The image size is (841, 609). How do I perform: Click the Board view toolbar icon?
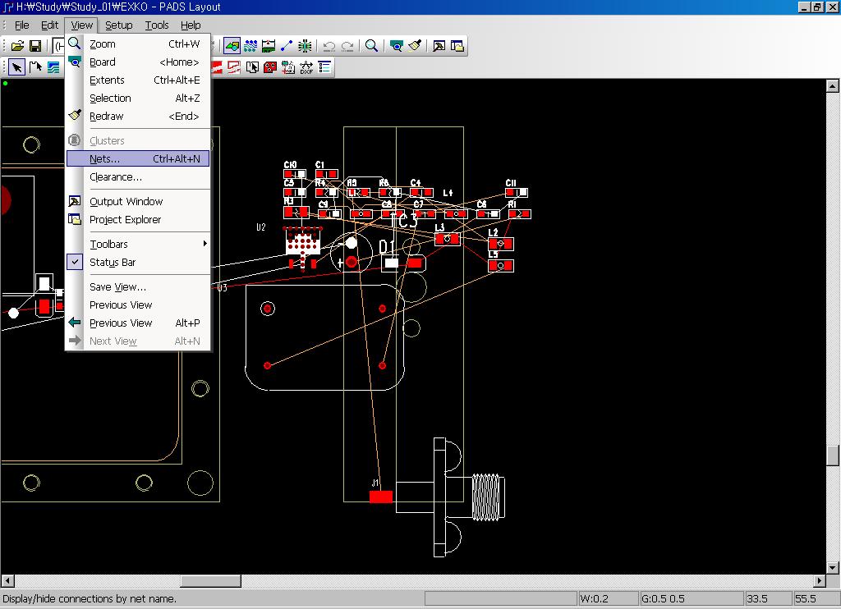(397, 46)
